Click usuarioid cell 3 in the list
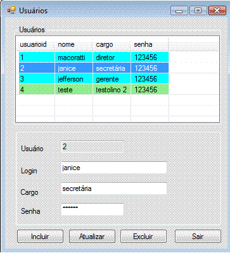Viewport: 230px width, 253px height. tap(37, 79)
